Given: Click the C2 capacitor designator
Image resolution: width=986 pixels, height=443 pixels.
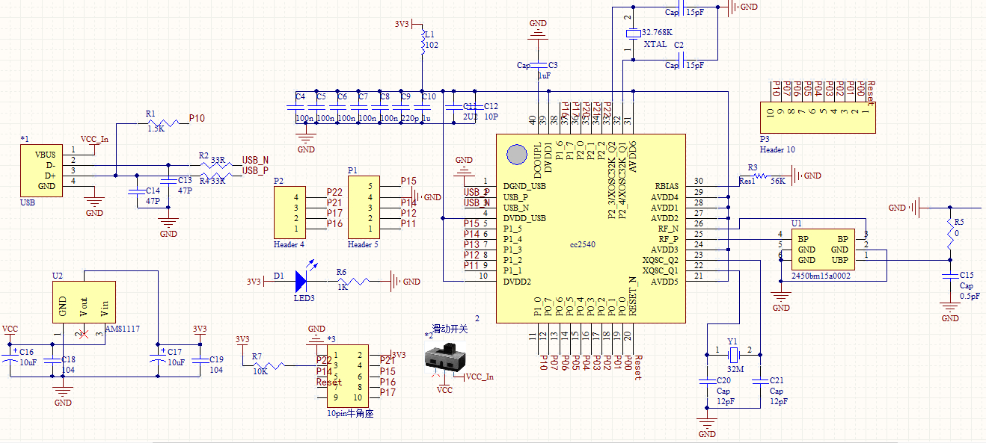Looking at the screenshot, I should 679,45.
